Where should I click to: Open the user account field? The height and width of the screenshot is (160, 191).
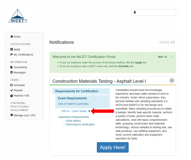point(153,12)
